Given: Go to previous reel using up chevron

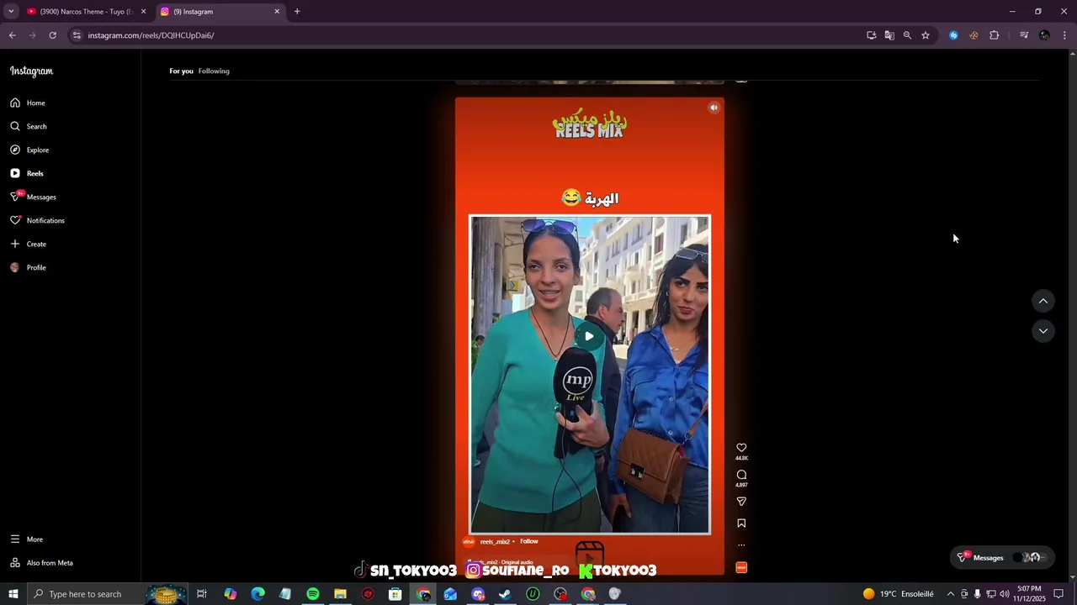Looking at the screenshot, I should 1043,301.
